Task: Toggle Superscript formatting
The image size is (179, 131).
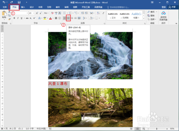Action: pos(34,18)
